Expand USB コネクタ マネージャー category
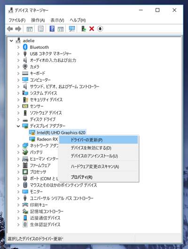This screenshot has width=188, height=249. (18, 54)
